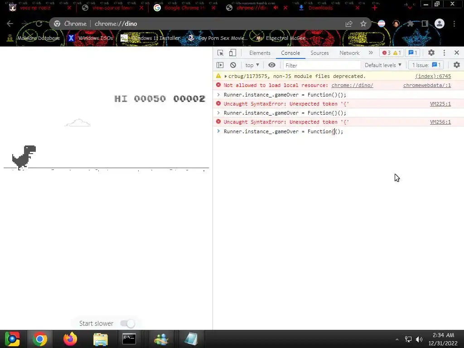Reload the chrome://dino page

(39, 24)
